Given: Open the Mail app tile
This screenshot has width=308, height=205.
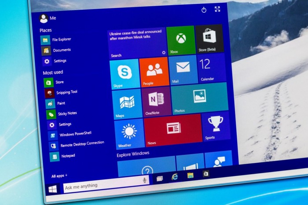Looking at the screenshot, I should (x=183, y=70).
